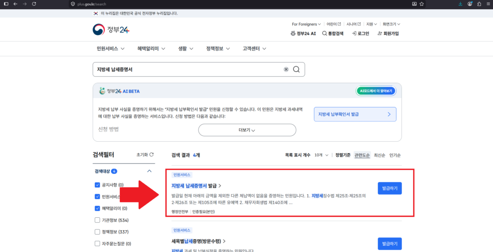
Task: Click 행정안전부 text in first result
Action: tap(180, 212)
